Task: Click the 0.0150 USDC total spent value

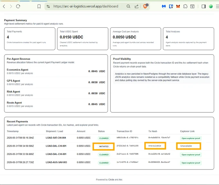Action: [x=71, y=37]
